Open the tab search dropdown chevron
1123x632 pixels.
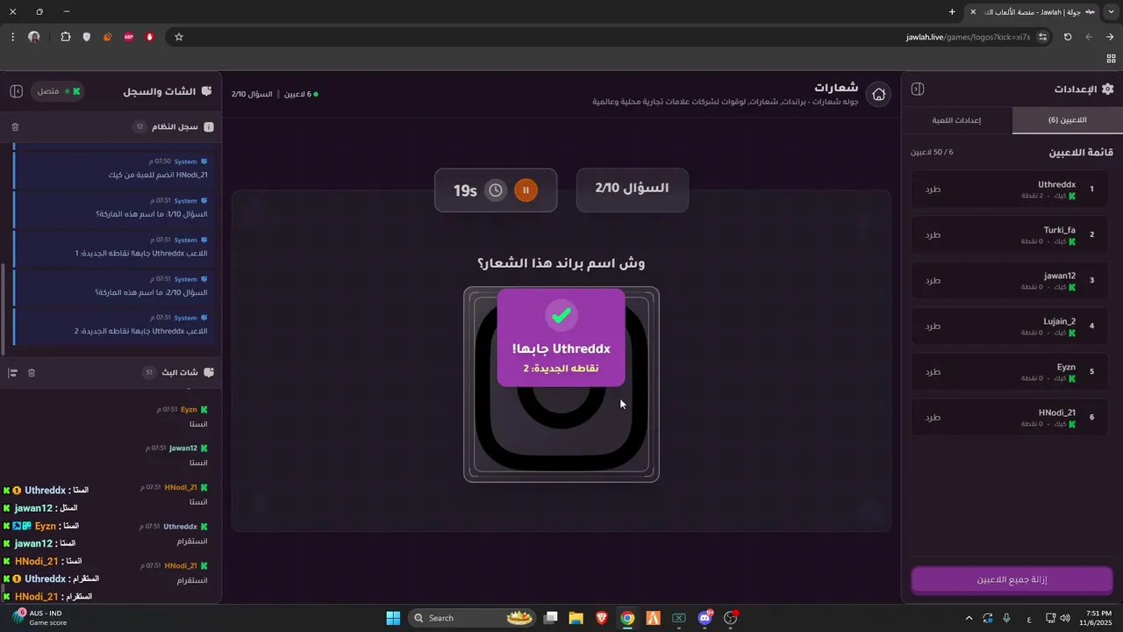pos(1112,11)
